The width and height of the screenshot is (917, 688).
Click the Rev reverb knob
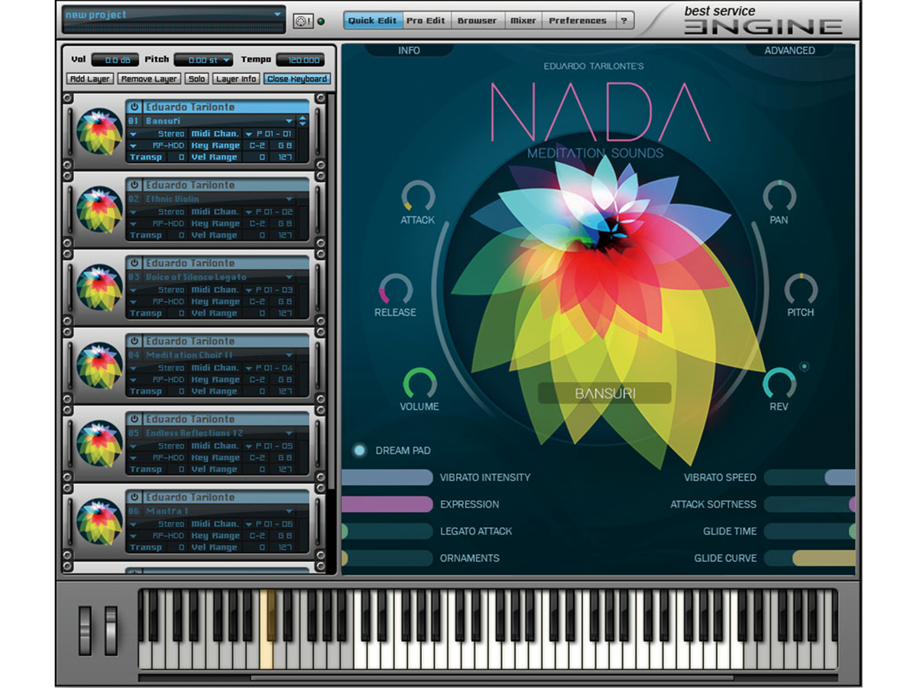779,384
